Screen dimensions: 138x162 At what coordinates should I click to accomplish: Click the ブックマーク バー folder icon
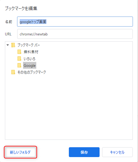pos(13,45)
